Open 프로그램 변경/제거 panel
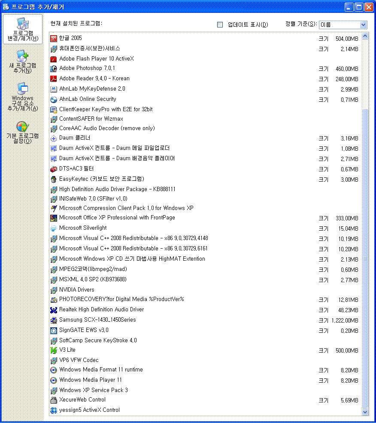The width and height of the screenshot is (376, 423). (x=23, y=29)
